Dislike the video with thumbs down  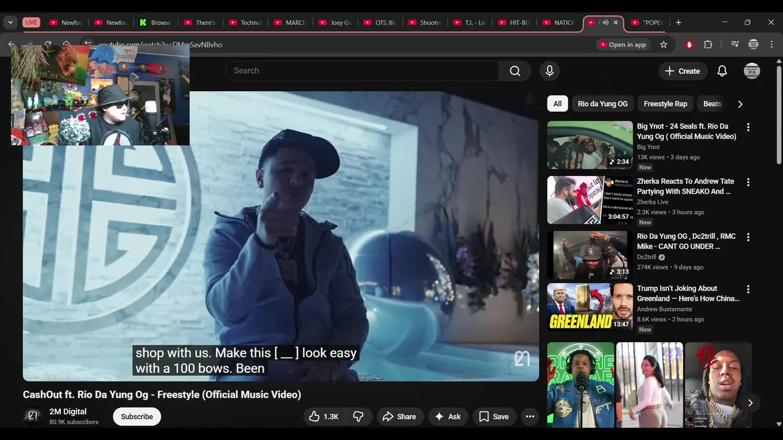coord(358,417)
